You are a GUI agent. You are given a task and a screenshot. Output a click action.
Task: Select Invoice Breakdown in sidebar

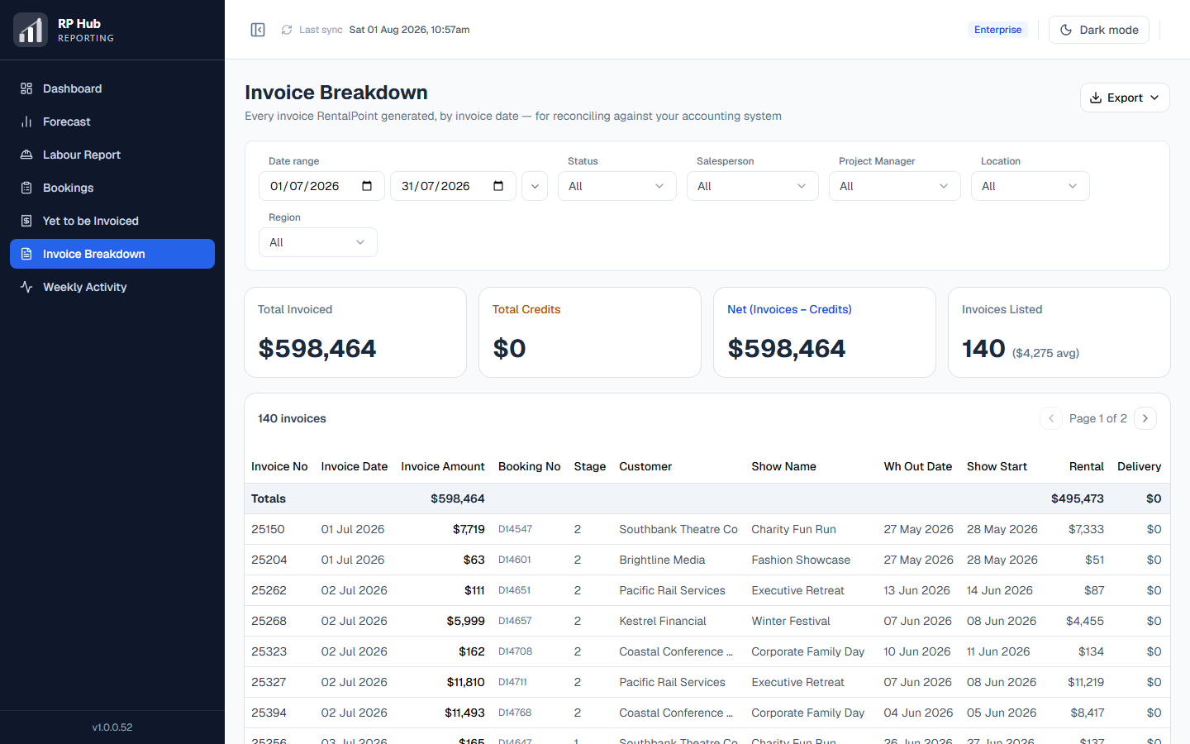112,254
